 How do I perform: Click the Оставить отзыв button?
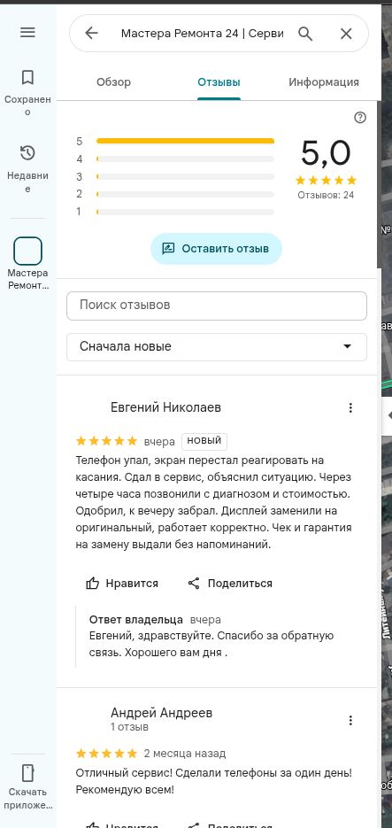click(x=216, y=249)
